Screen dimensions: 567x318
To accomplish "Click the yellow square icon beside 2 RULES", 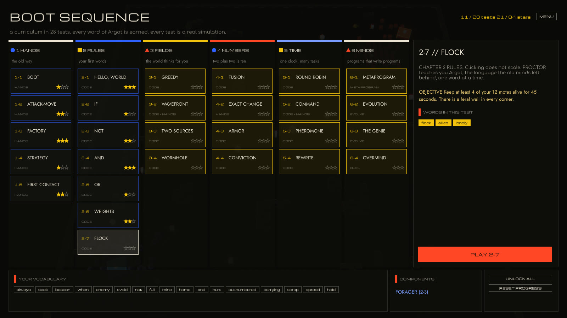I will click(x=80, y=50).
